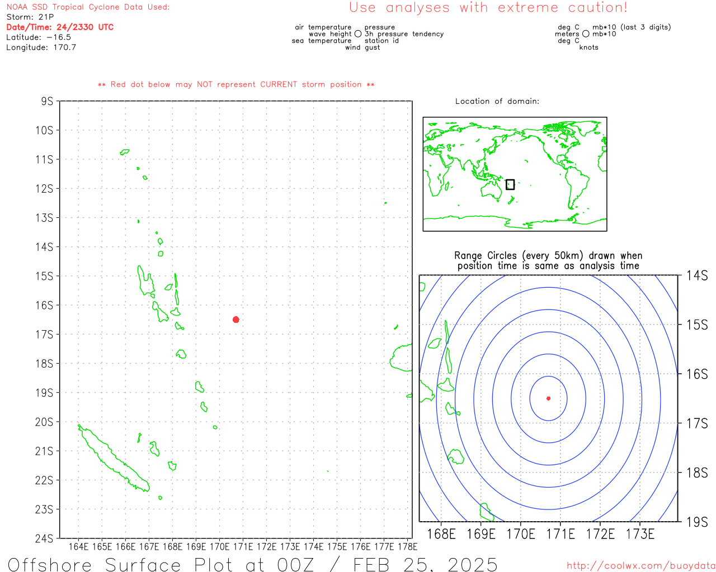Click the large New Caledonia island outline
The height and width of the screenshot is (572, 716).
(x=114, y=457)
